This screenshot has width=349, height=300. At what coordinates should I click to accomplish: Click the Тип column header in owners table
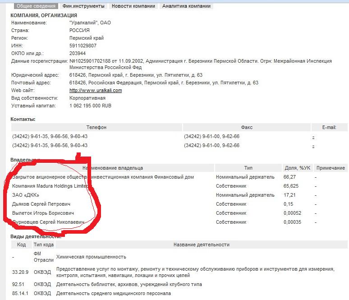pos(248,168)
